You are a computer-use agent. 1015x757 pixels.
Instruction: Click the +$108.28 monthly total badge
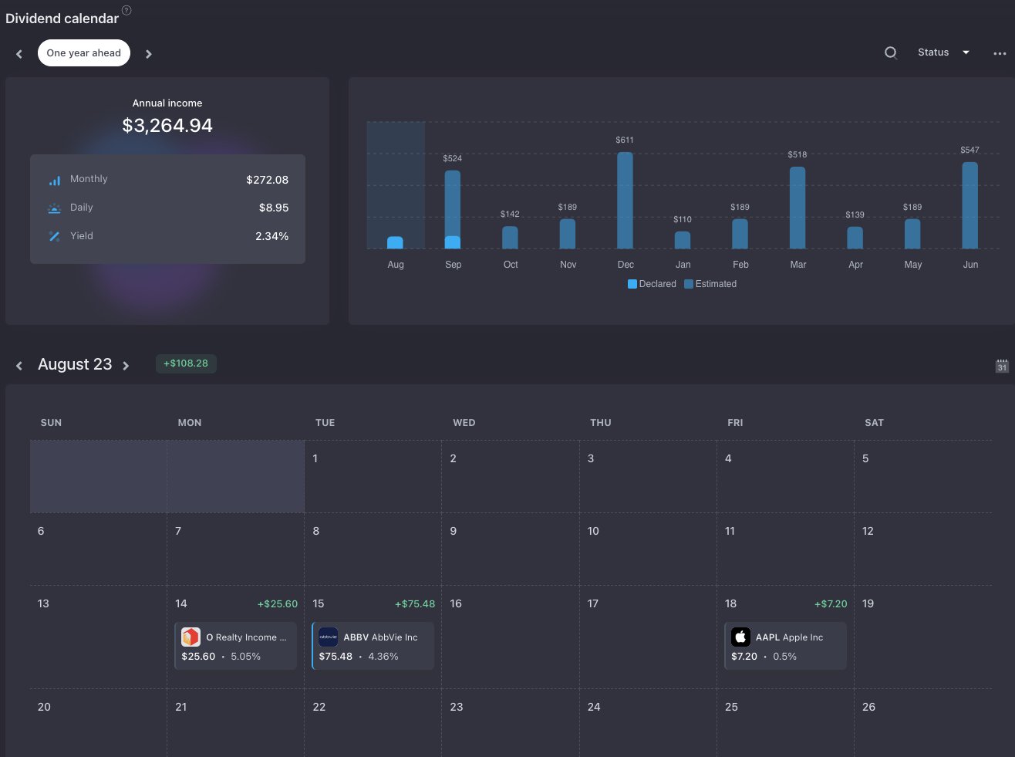pyautogui.click(x=186, y=363)
